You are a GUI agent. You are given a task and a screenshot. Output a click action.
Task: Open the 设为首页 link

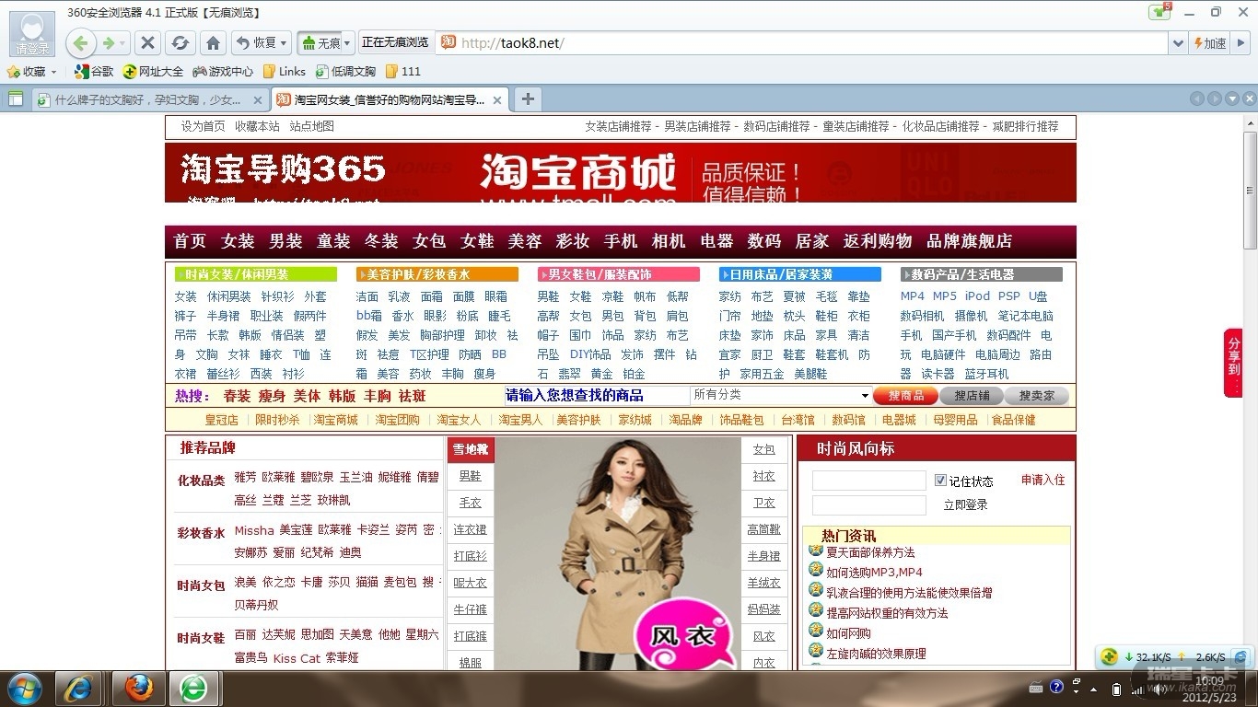point(203,126)
